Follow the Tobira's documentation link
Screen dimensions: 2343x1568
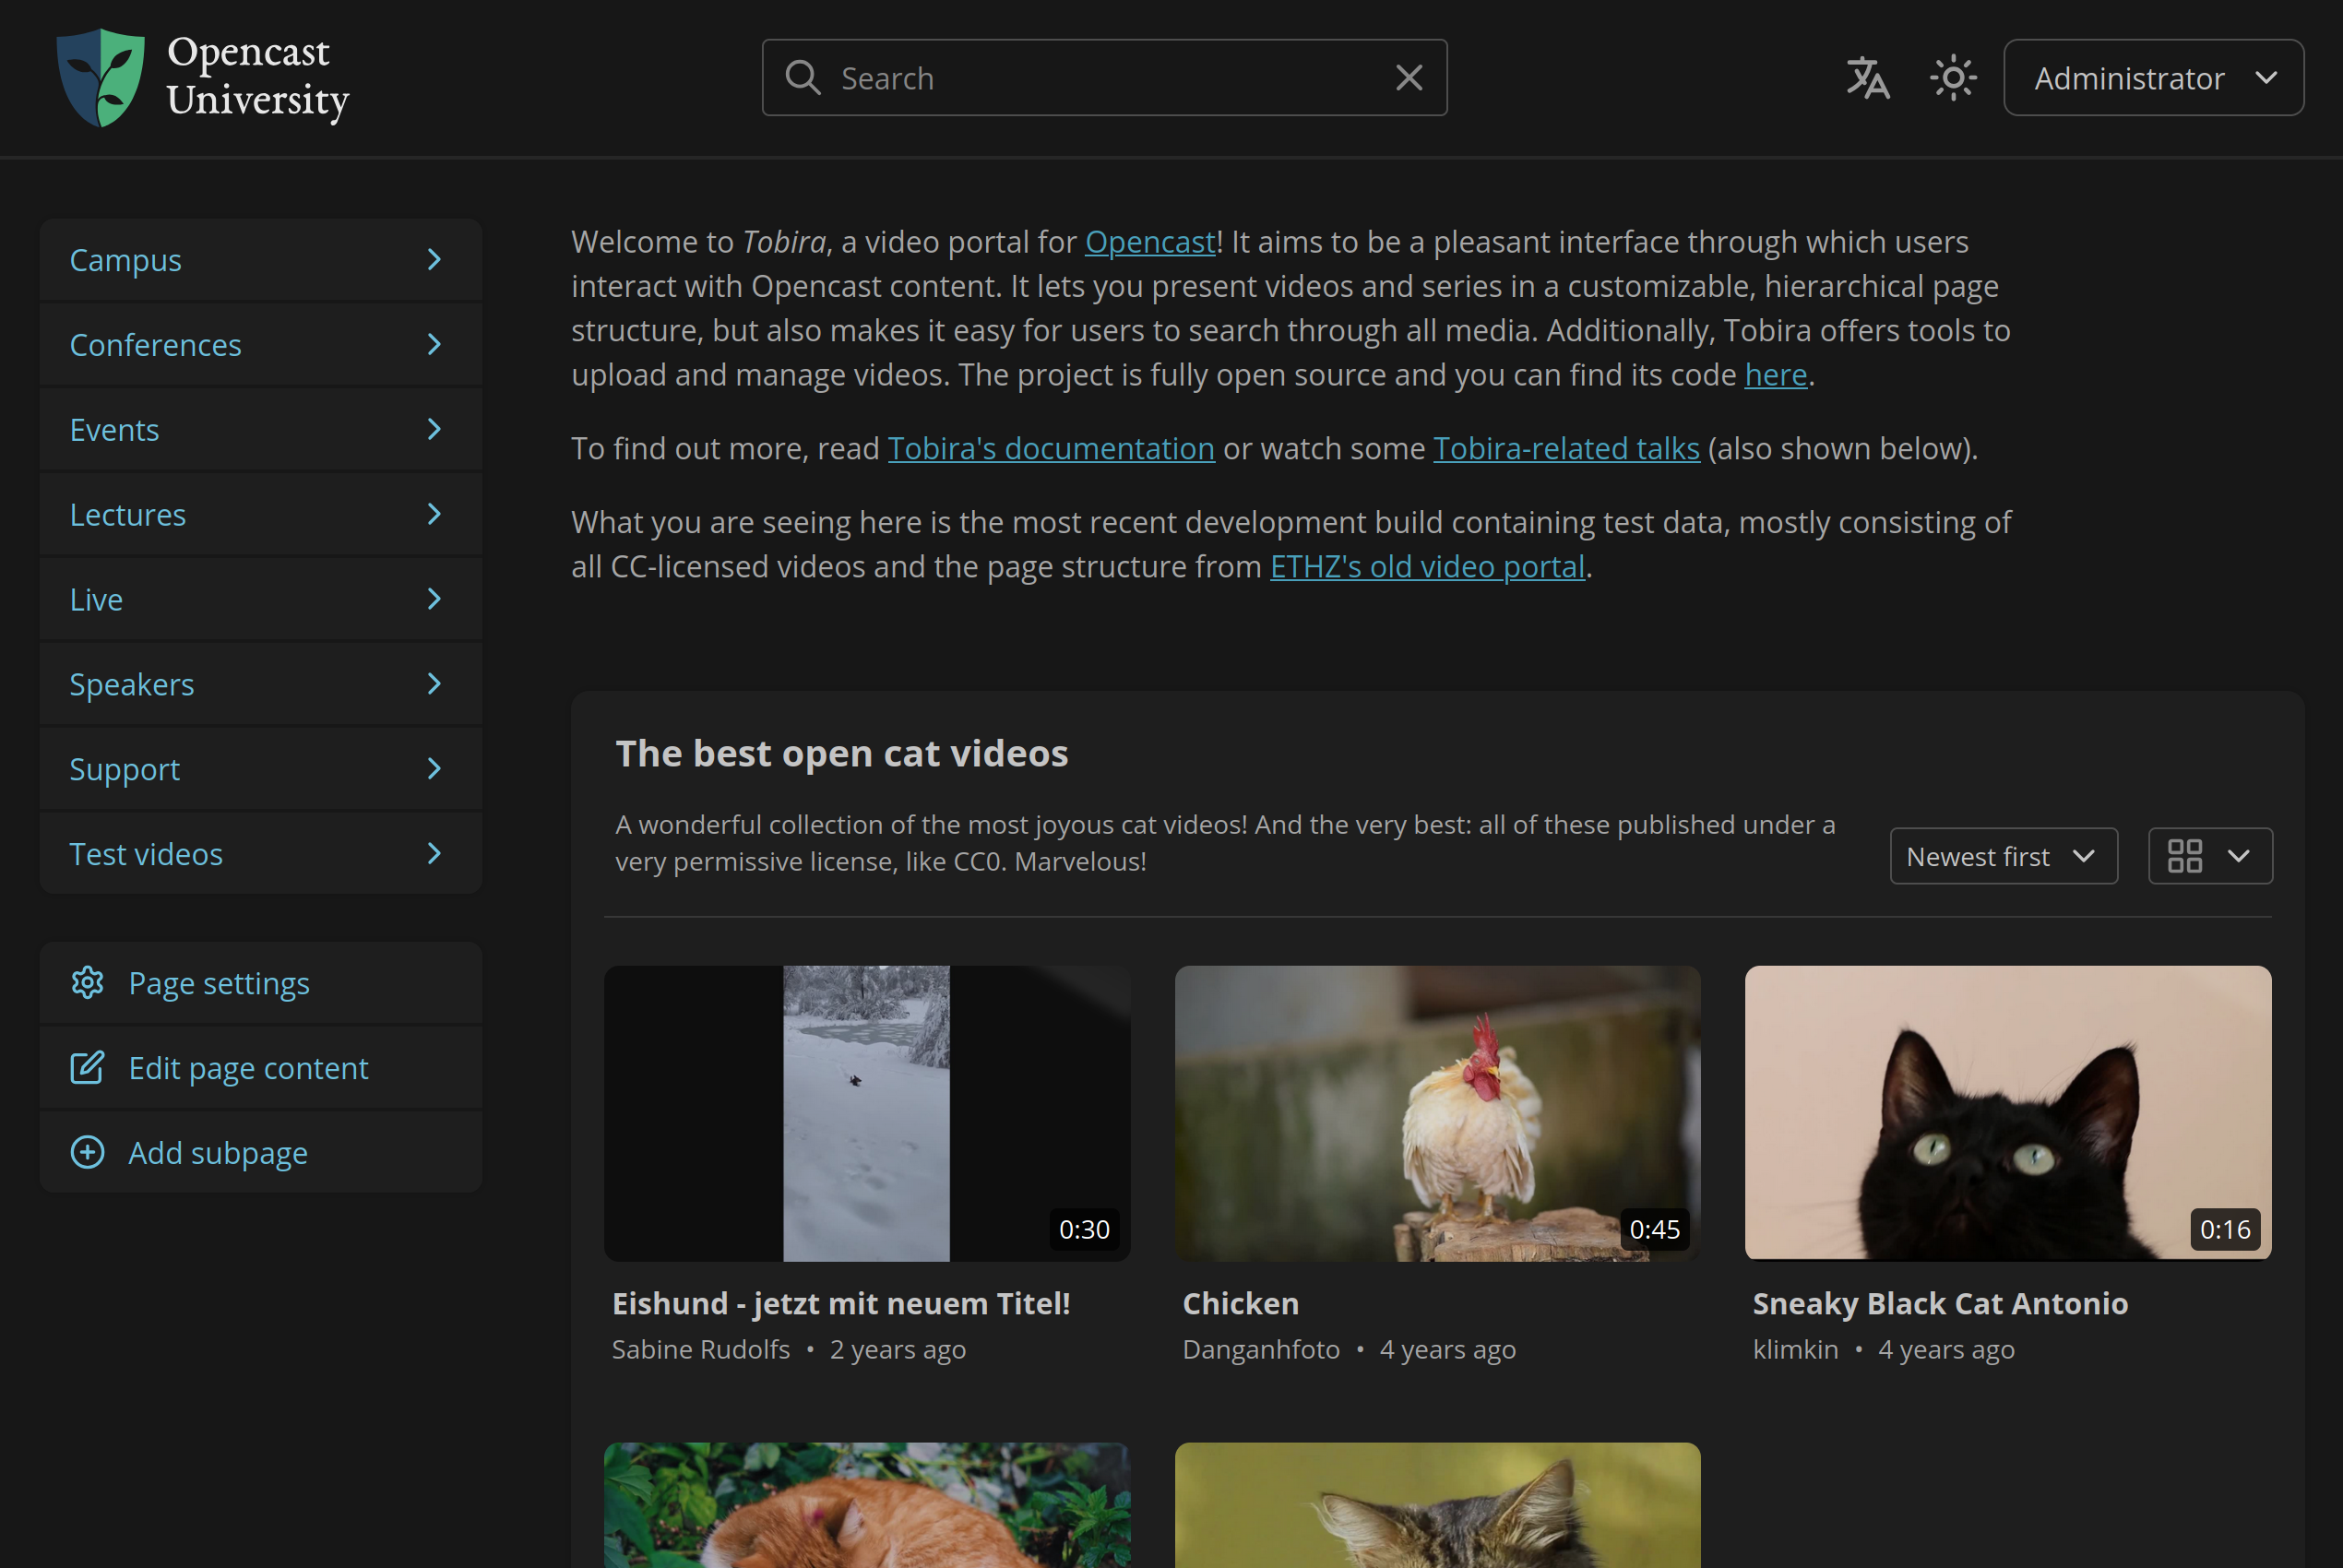point(1050,449)
